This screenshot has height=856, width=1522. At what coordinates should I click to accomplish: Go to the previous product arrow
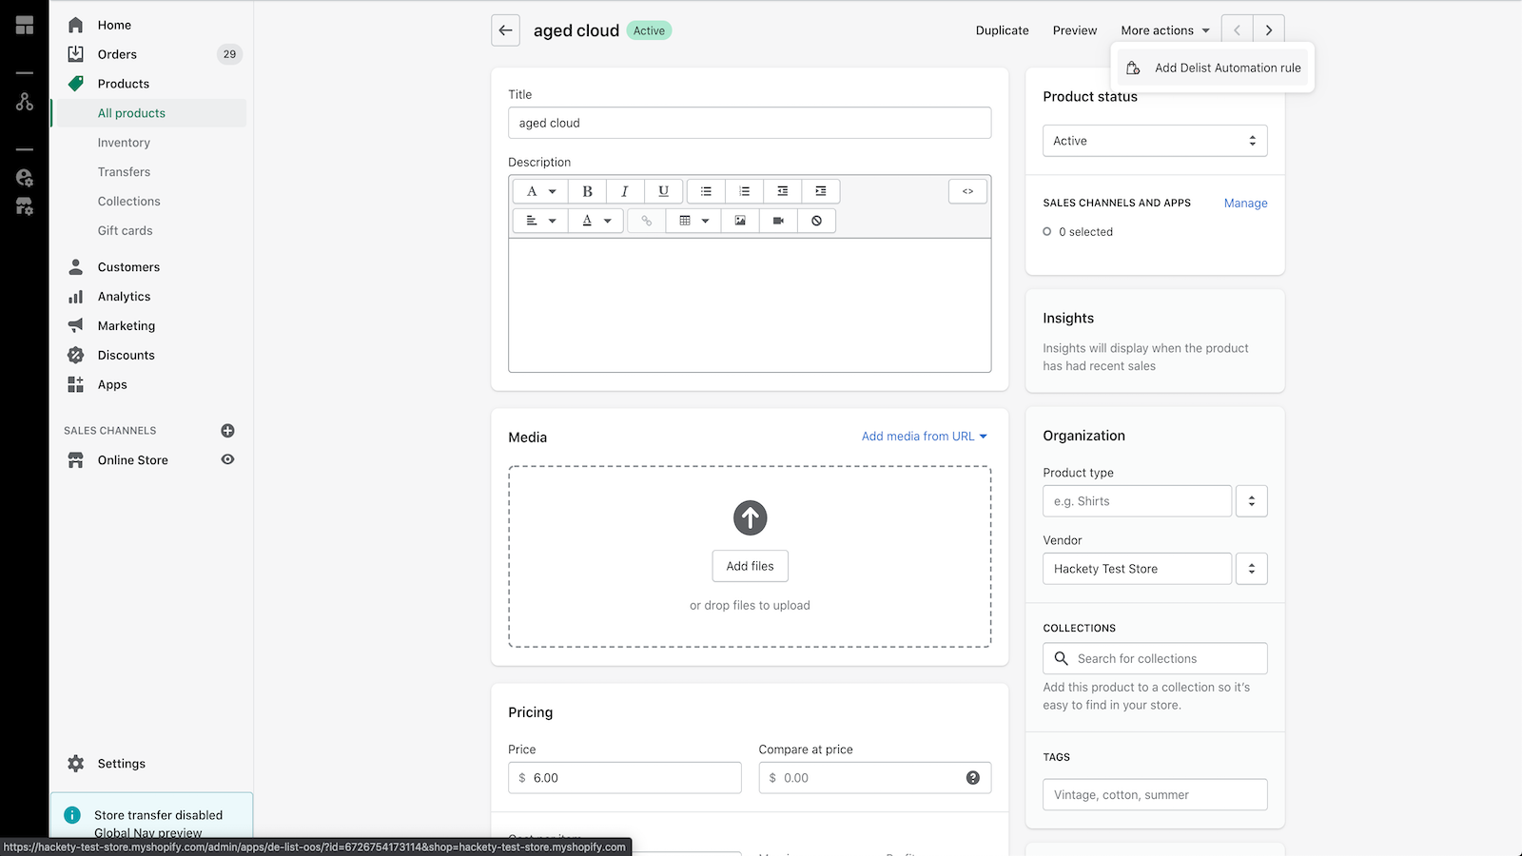1237,30
